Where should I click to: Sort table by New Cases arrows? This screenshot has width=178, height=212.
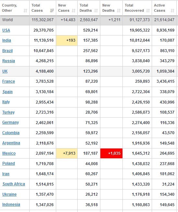[73, 10]
